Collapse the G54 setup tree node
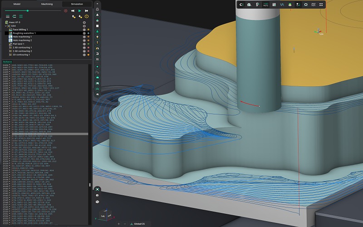The image size is (363, 227). [x=6, y=26]
